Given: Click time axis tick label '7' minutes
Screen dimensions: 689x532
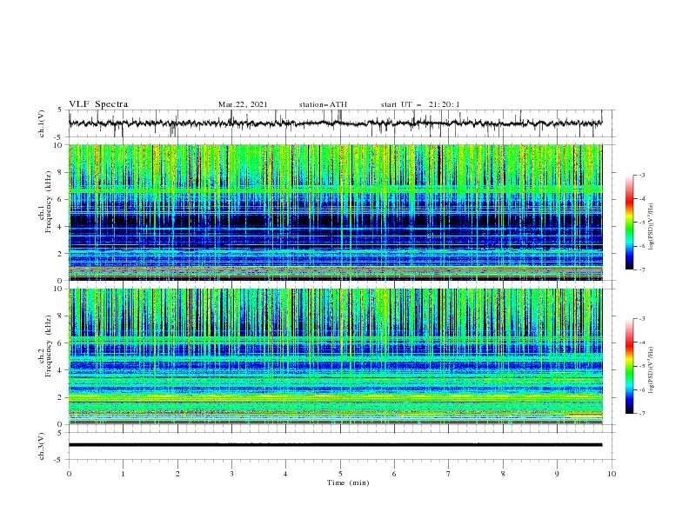Looking at the screenshot, I should pos(449,474).
